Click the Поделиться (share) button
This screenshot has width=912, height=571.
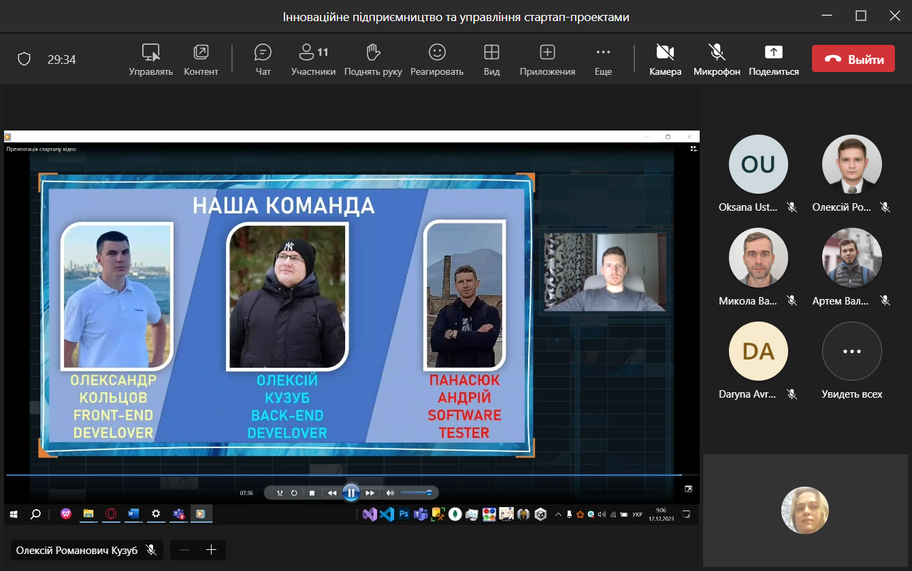coord(774,59)
